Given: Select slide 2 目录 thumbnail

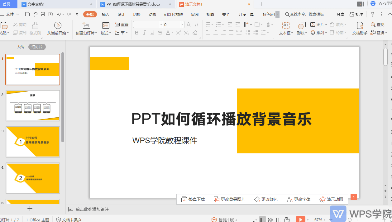Looking at the screenshot, I should pos(33,106).
